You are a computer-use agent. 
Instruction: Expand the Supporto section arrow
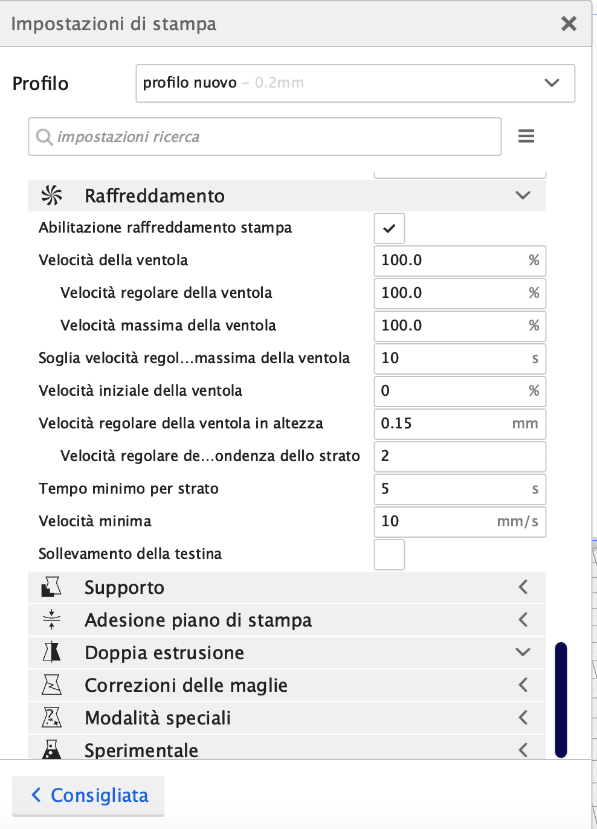pos(523,587)
